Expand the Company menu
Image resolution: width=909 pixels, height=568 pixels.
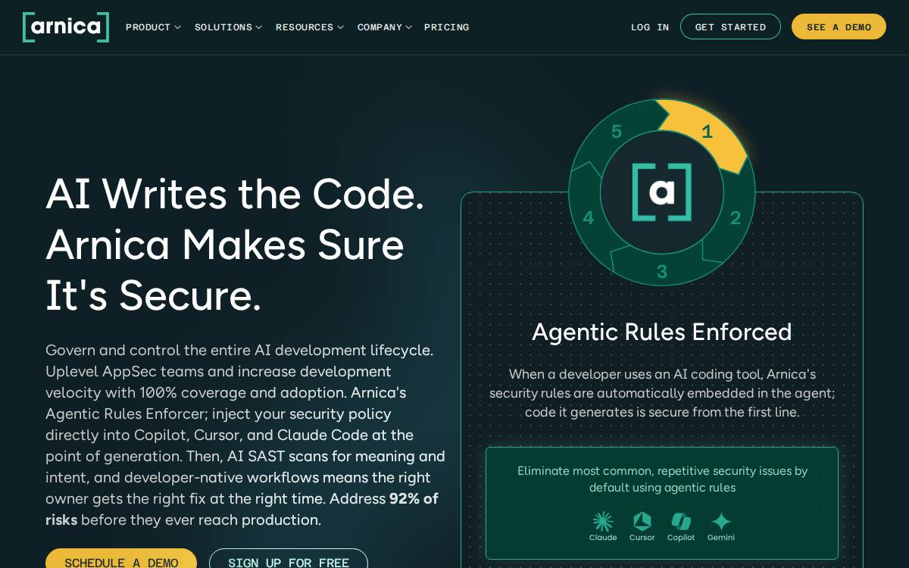coord(385,27)
